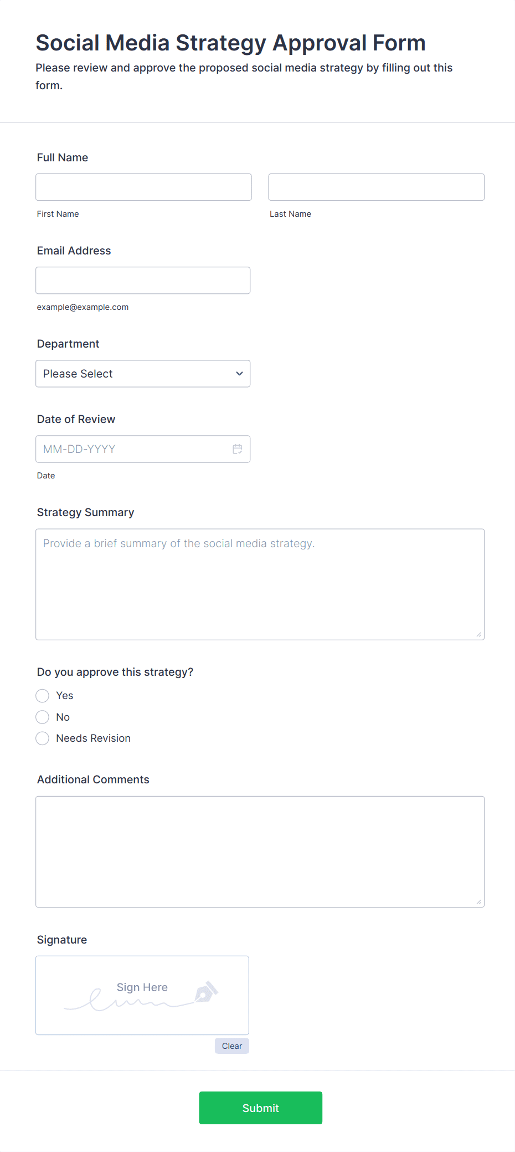The width and height of the screenshot is (515, 1152).
Task: Click the Date of Review date field
Action: (x=133, y=449)
